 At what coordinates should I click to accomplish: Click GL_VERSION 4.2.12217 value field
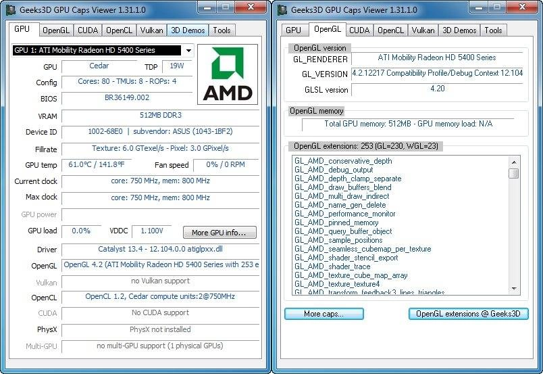pyautogui.click(x=437, y=74)
